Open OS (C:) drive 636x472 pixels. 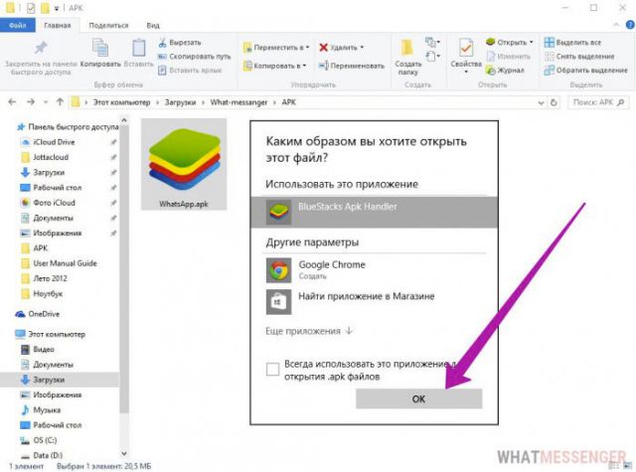click(45, 440)
